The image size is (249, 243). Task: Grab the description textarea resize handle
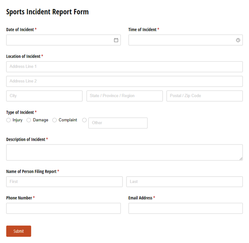coord(241,159)
